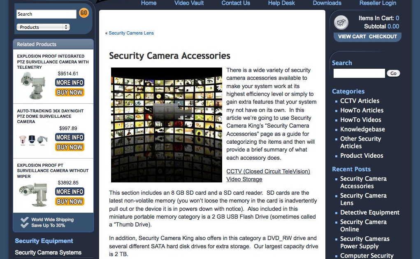This screenshot has height=259, width=420.
Task: Click MORE INFO for the $997.89 camera
Action: (70, 137)
